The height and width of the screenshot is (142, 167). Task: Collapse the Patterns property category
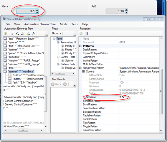tap(80, 46)
